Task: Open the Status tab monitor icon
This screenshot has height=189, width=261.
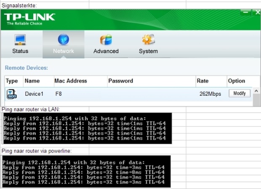Action: click(20, 40)
